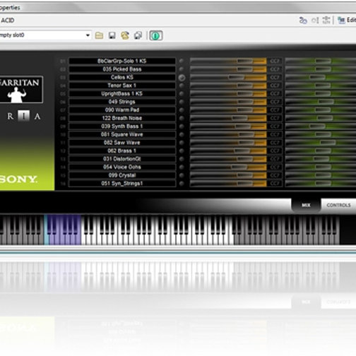Open the 035 Picked Bass instrument slot
The image size is (356, 356).
click(x=122, y=69)
